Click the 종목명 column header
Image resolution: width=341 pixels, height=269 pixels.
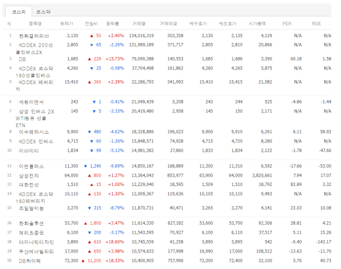(35, 24)
